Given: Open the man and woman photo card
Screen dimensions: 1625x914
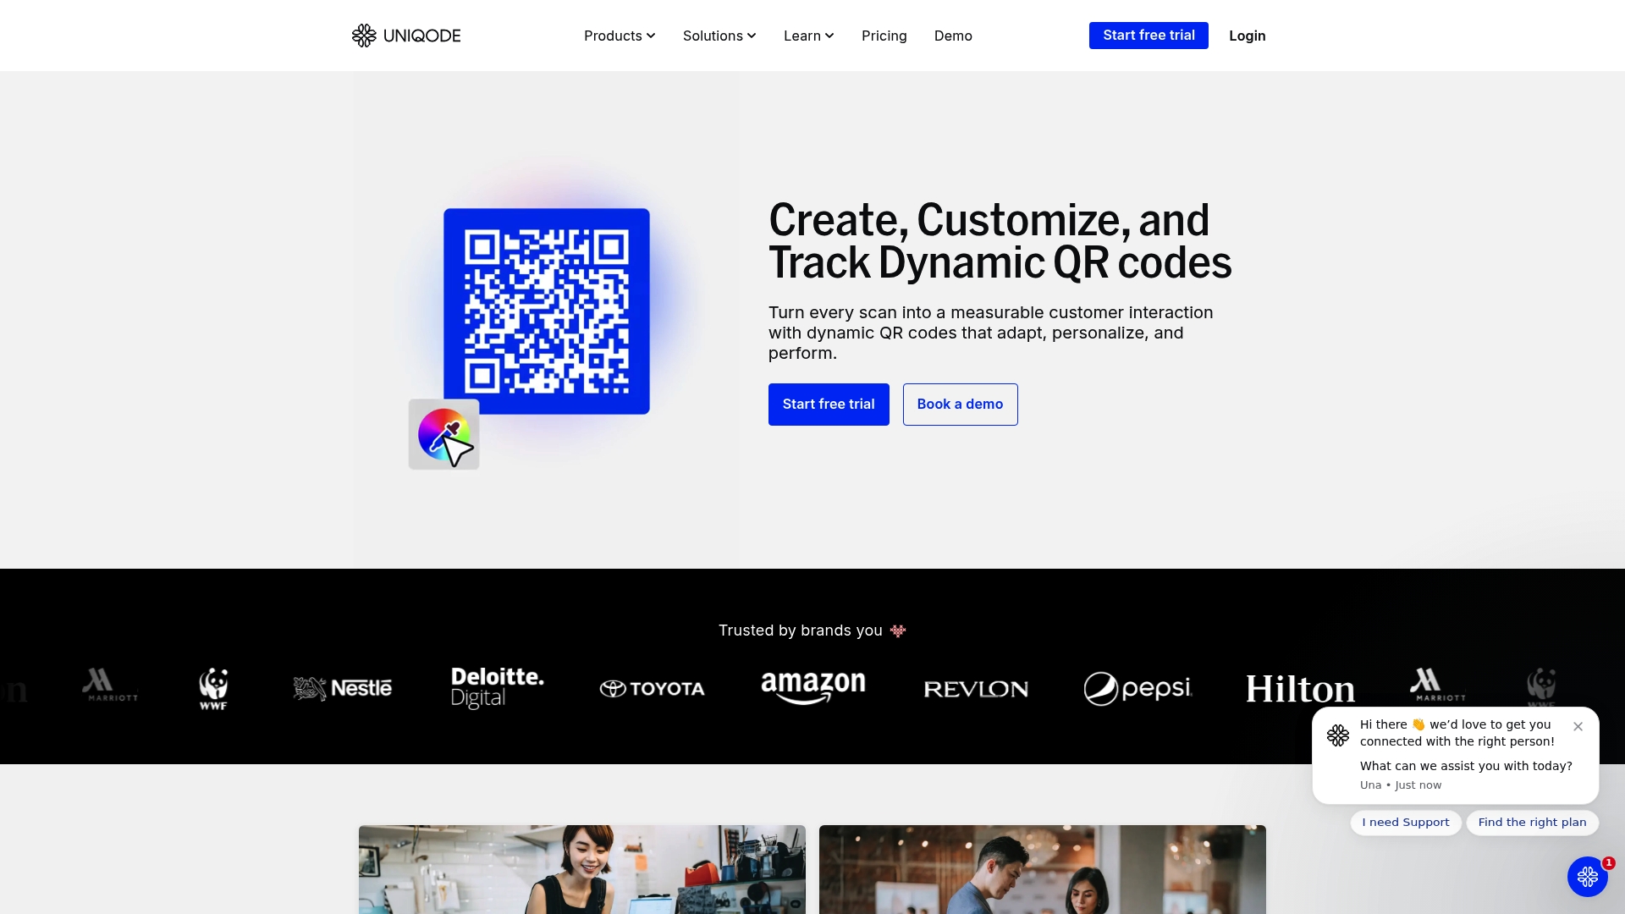Looking at the screenshot, I should (1043, 869).
